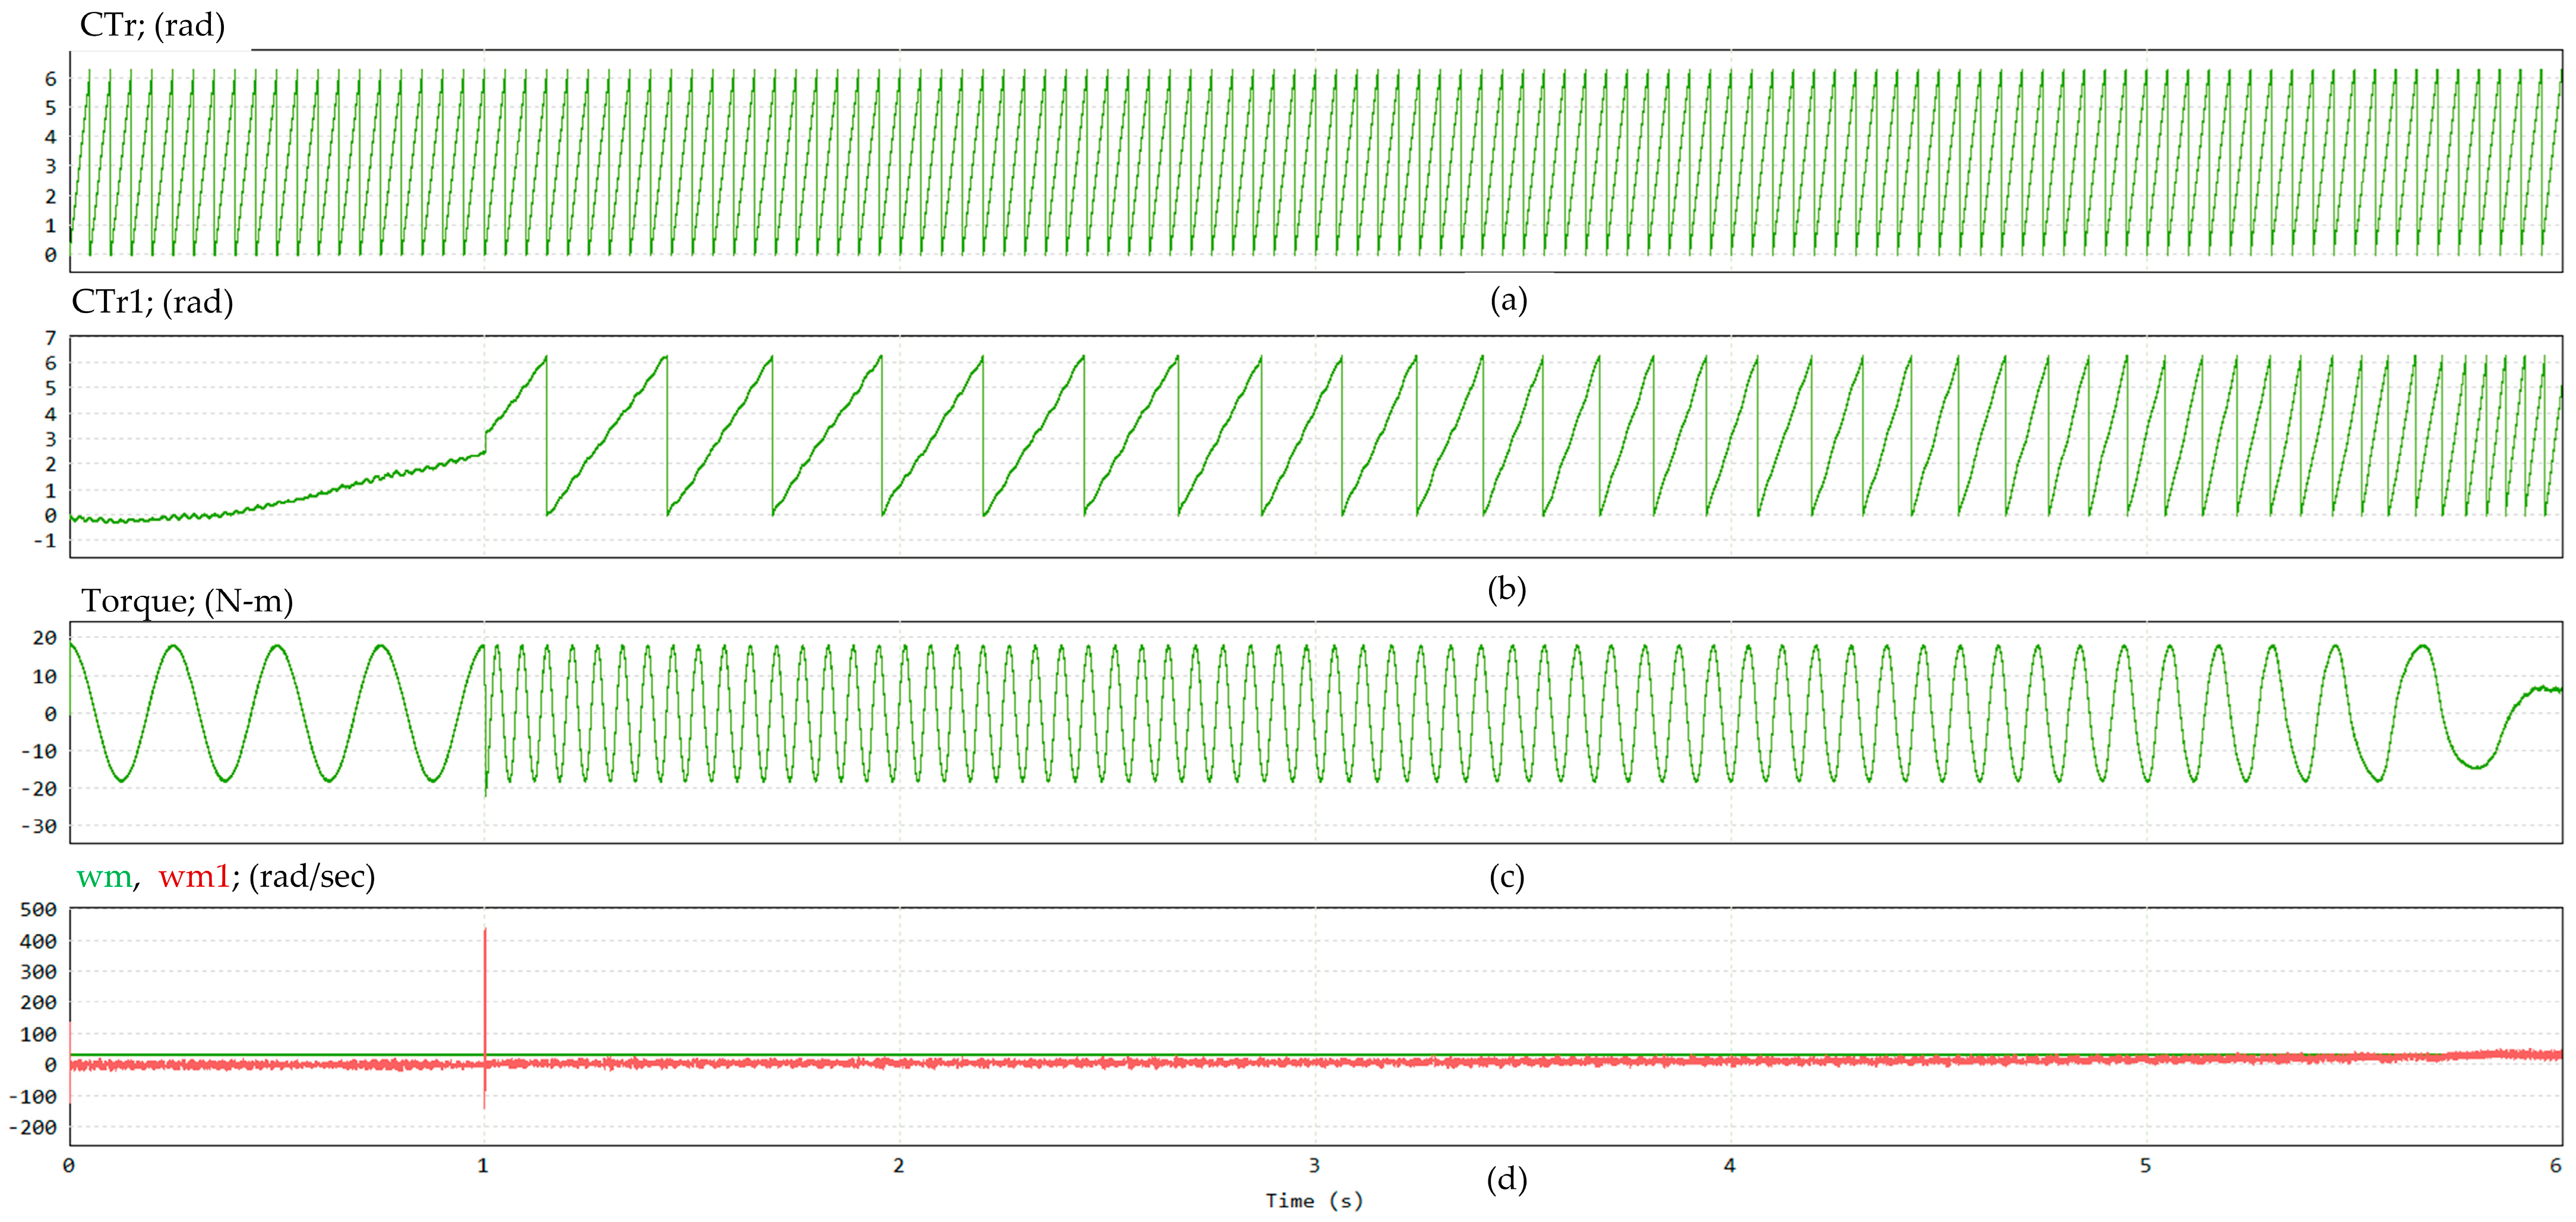
Task: Click the time axis tick labeled 5
Action: tap(2145, 1165)
